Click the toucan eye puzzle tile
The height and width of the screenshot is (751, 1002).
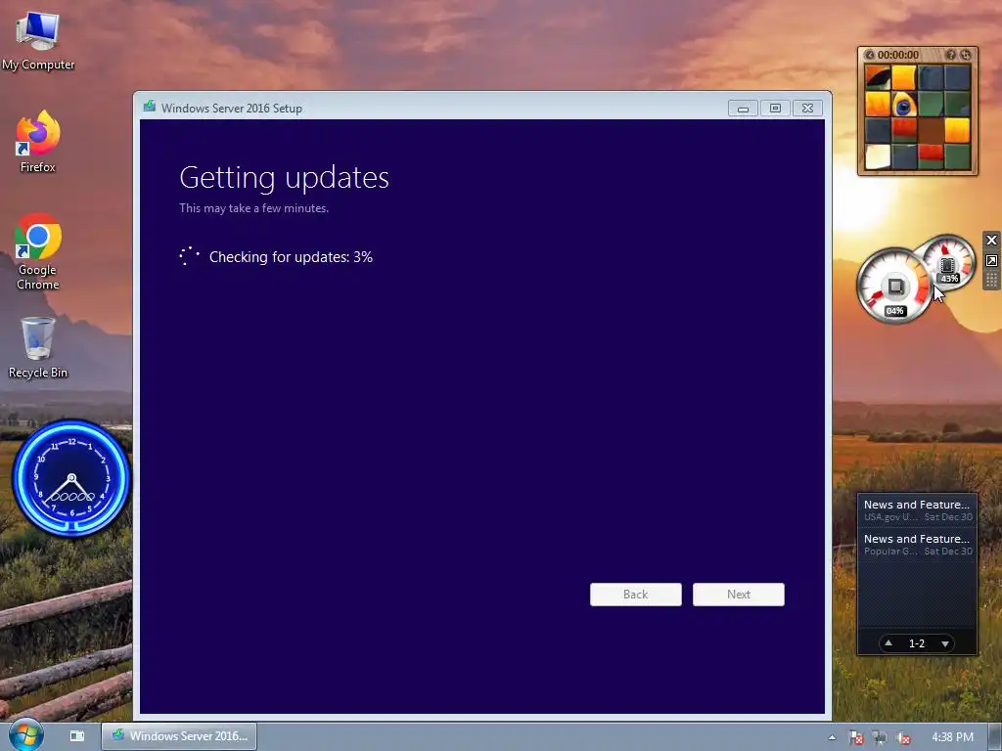[904, 105]
